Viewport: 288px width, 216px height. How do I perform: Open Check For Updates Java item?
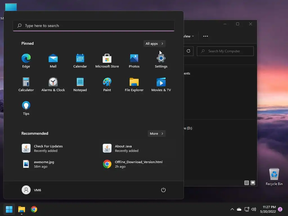(x=53, y=148)
